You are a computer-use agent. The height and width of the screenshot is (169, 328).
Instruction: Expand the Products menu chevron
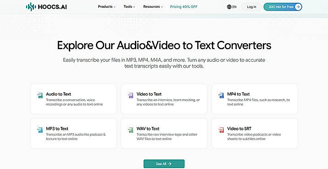click(x=114, y=7)
